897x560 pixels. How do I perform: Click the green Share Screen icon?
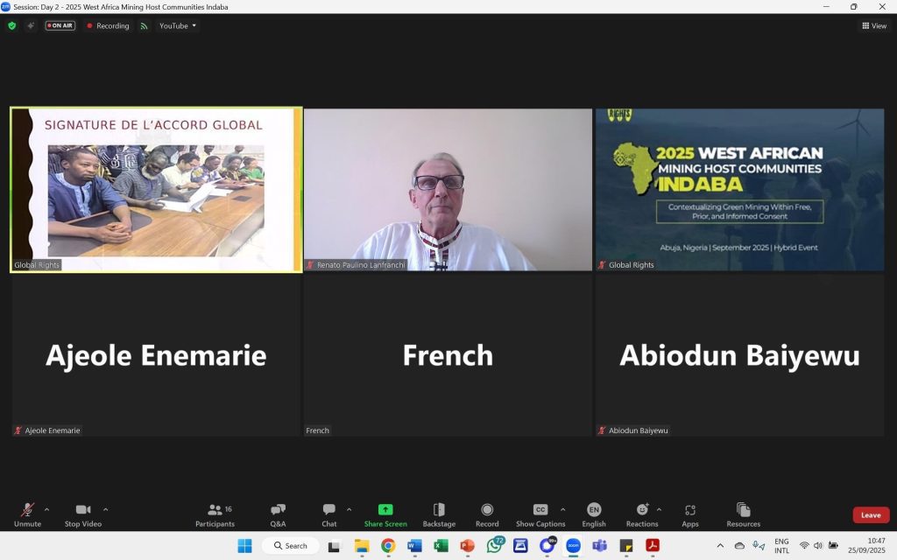coord(385,510)
